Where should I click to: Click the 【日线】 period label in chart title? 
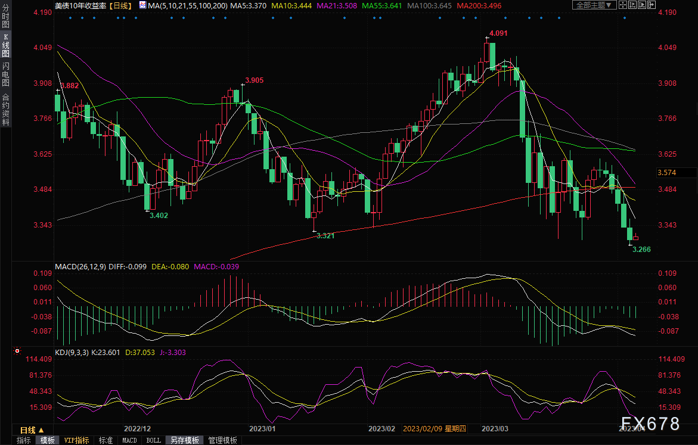click(x=121, y=5)
